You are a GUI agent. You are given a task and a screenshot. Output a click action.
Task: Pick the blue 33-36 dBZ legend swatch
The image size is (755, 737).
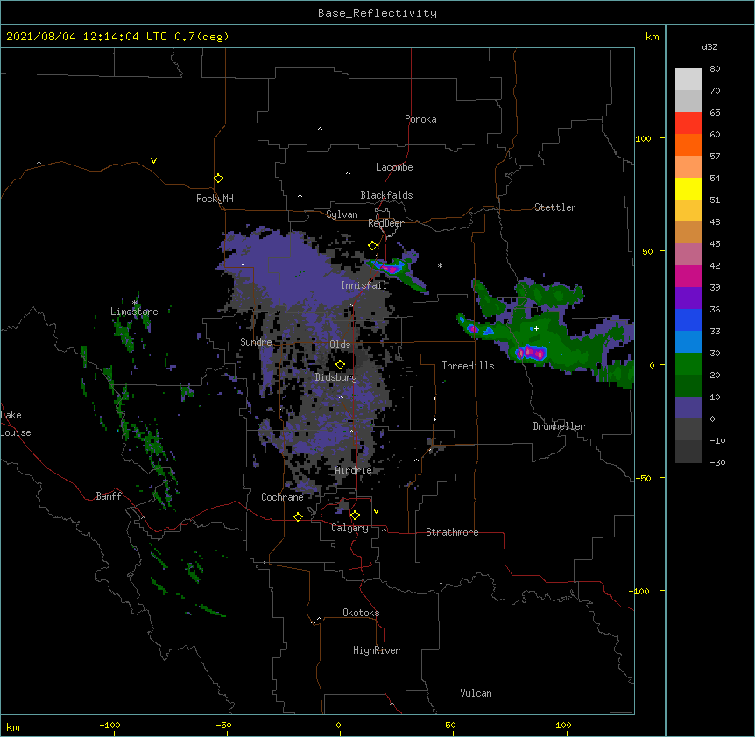tap(688, 319)
